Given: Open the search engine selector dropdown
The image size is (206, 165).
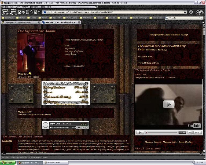Looking at the screenshot, I should (x=167, y=18).
